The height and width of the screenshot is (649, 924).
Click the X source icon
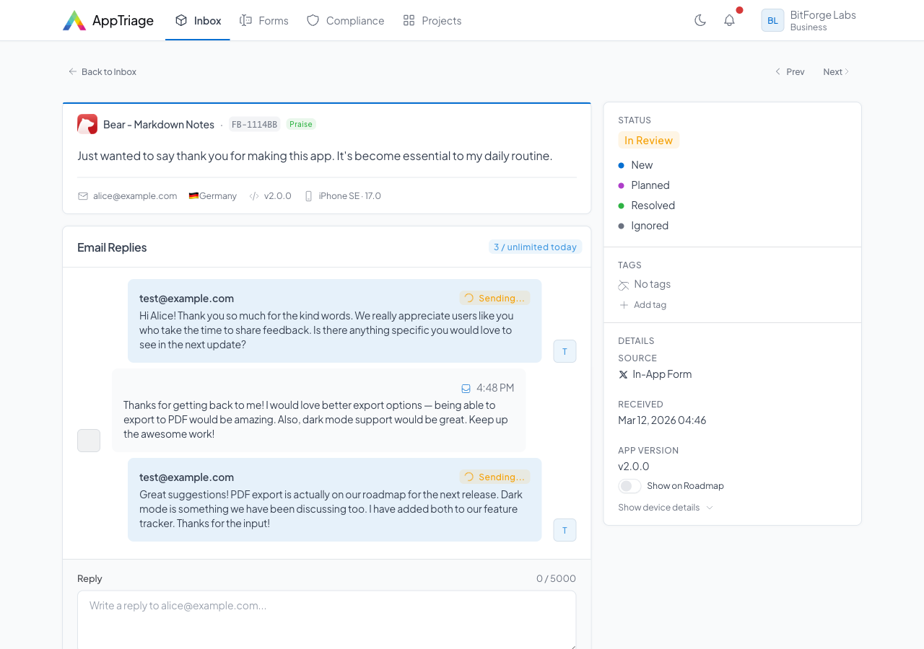(x=623, y=374)
